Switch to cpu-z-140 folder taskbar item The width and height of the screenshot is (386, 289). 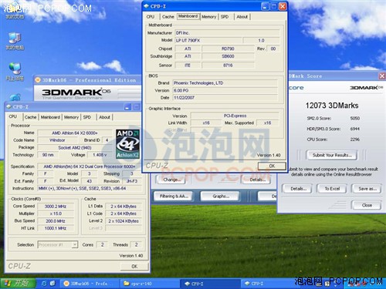coord(149,284)
